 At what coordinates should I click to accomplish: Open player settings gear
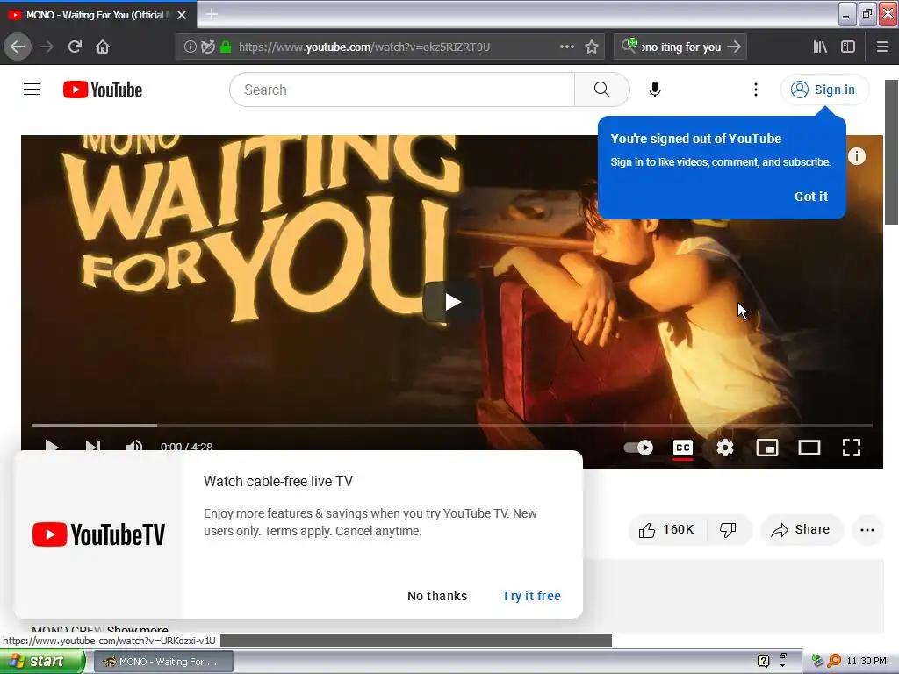point(725,448)
